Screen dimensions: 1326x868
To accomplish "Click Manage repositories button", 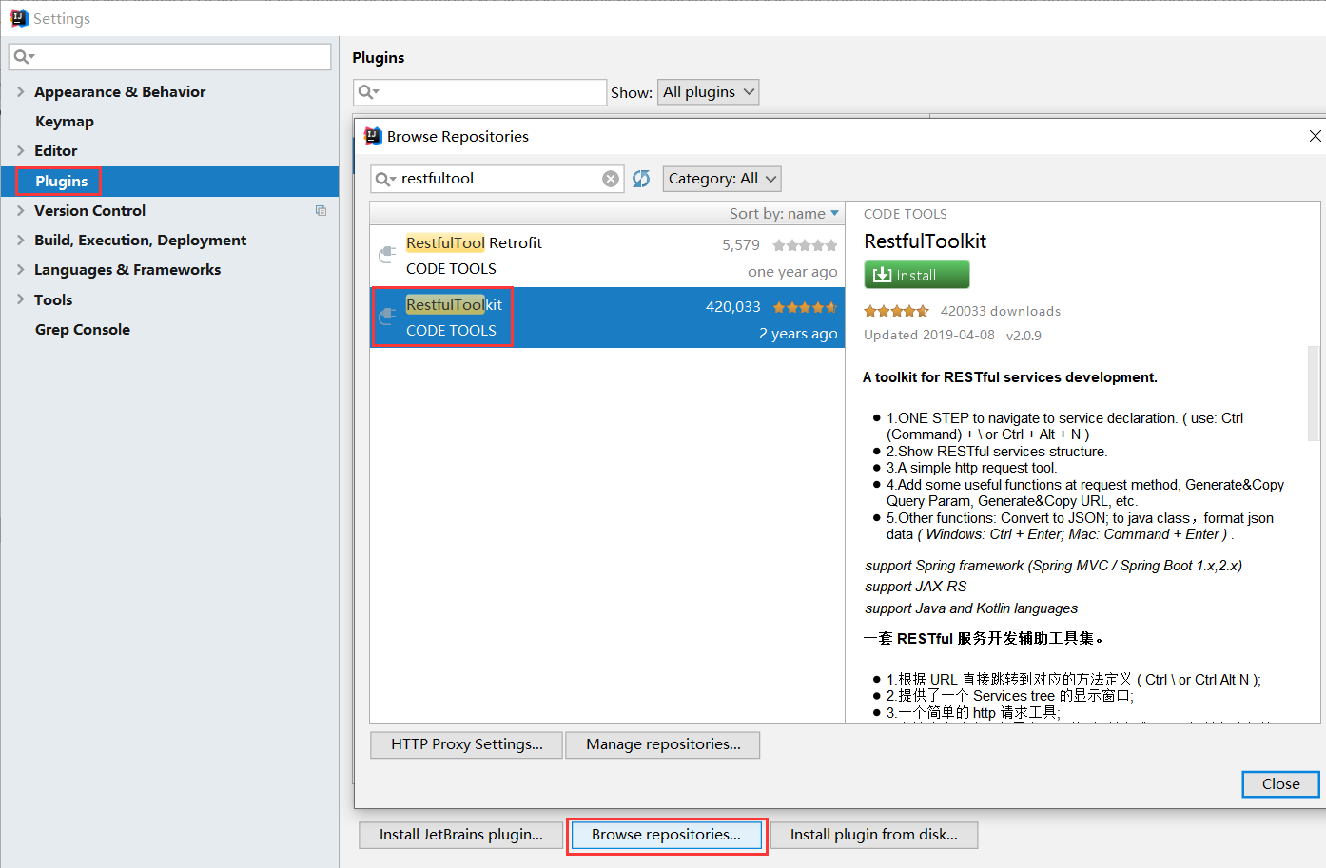I will tap(663, 744).
